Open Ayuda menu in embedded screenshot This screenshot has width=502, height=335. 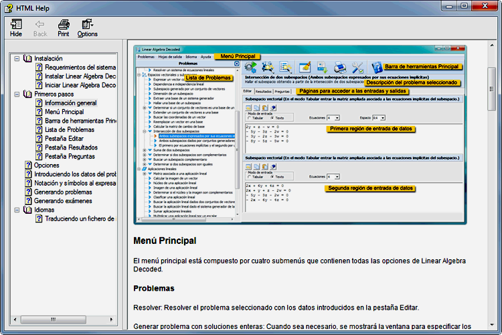(x=206, y=57)
